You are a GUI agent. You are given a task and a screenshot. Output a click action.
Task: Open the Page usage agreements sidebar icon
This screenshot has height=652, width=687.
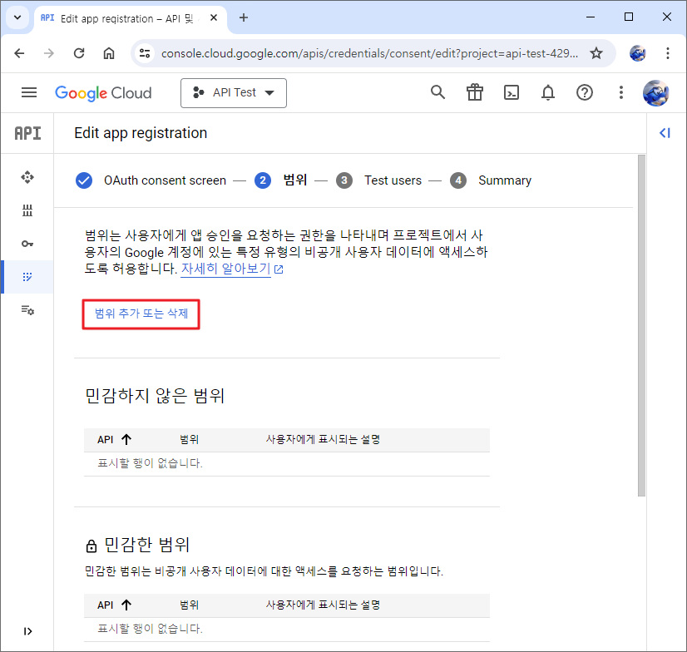27,310
